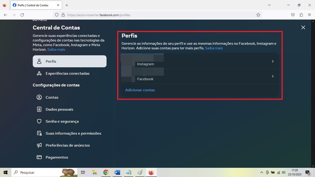Close the Perfis browser tab
Screen dimensions: 315x177
[x=58, y=5]
